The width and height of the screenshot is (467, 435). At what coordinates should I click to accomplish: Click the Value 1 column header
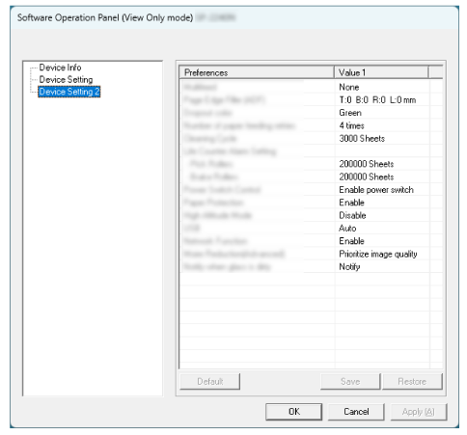coord(381,72)
